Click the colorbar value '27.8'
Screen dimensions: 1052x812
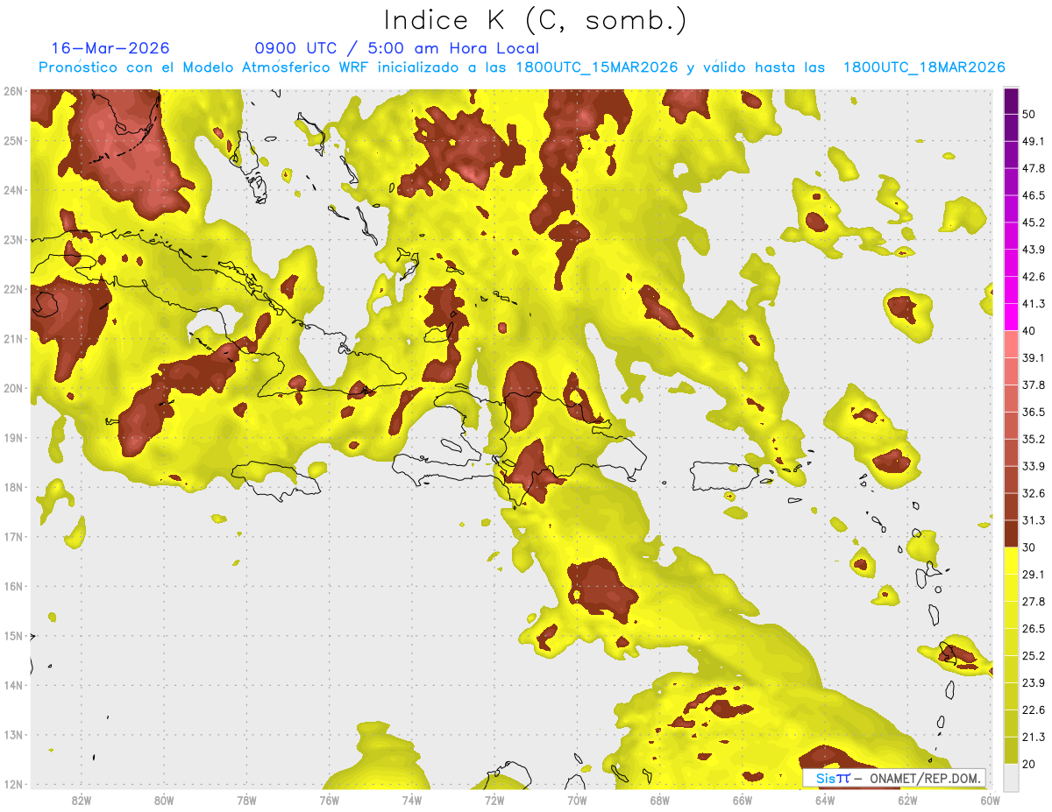click(1034, 601)
